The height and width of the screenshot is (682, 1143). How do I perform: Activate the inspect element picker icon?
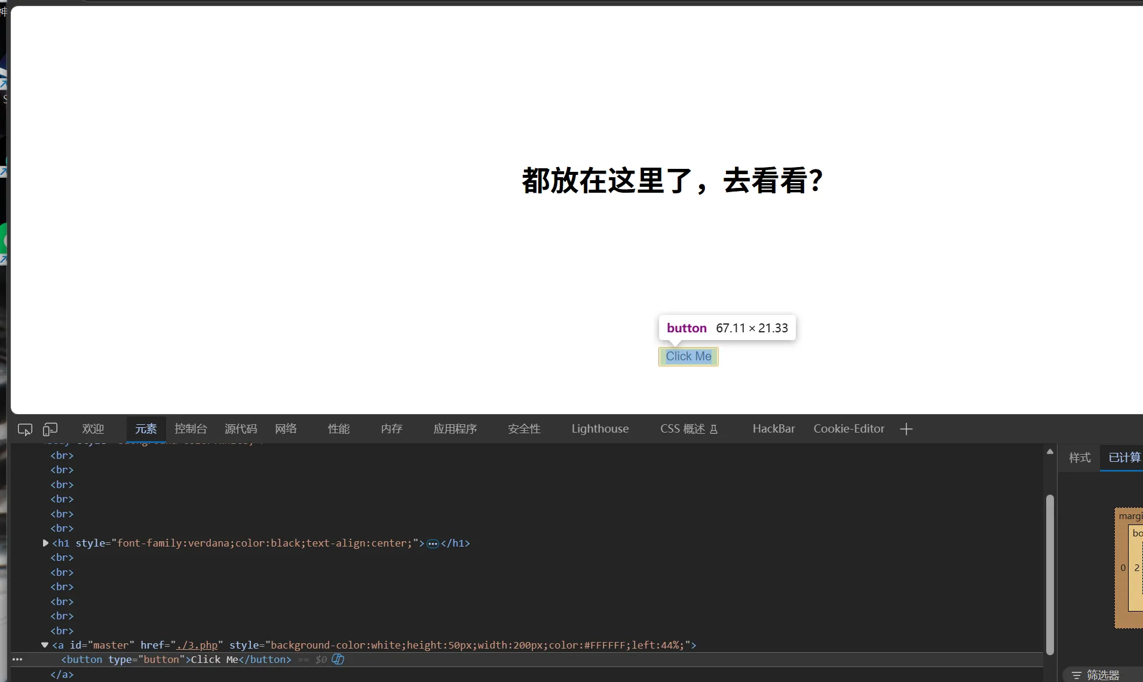point(25,429)
